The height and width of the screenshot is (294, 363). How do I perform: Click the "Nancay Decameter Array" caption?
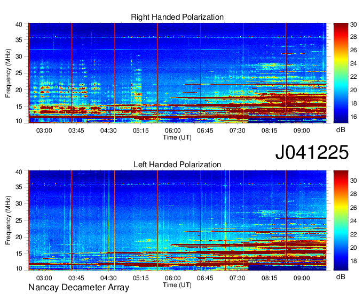click(78, 288)
